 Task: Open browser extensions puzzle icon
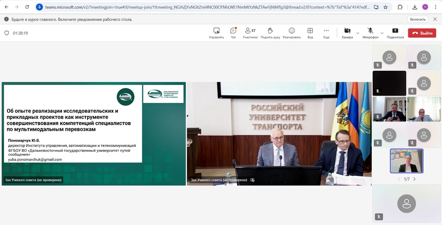pos(400,7)
